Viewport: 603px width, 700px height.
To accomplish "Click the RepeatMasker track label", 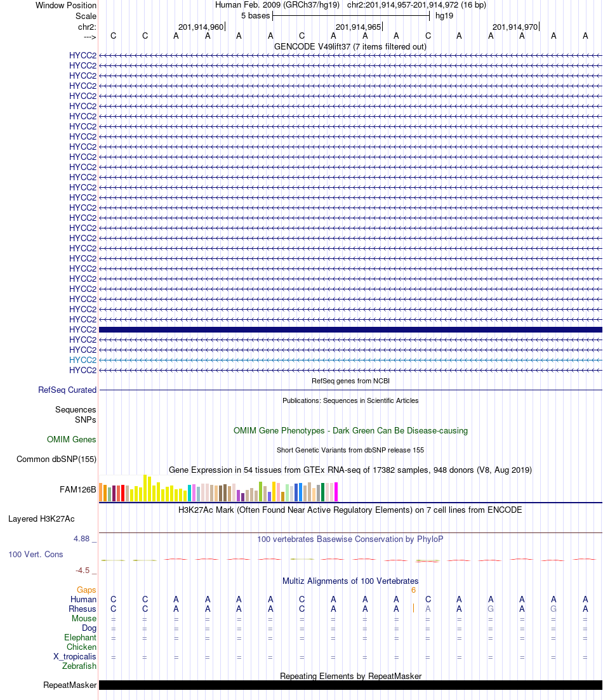I will [70, 685].
